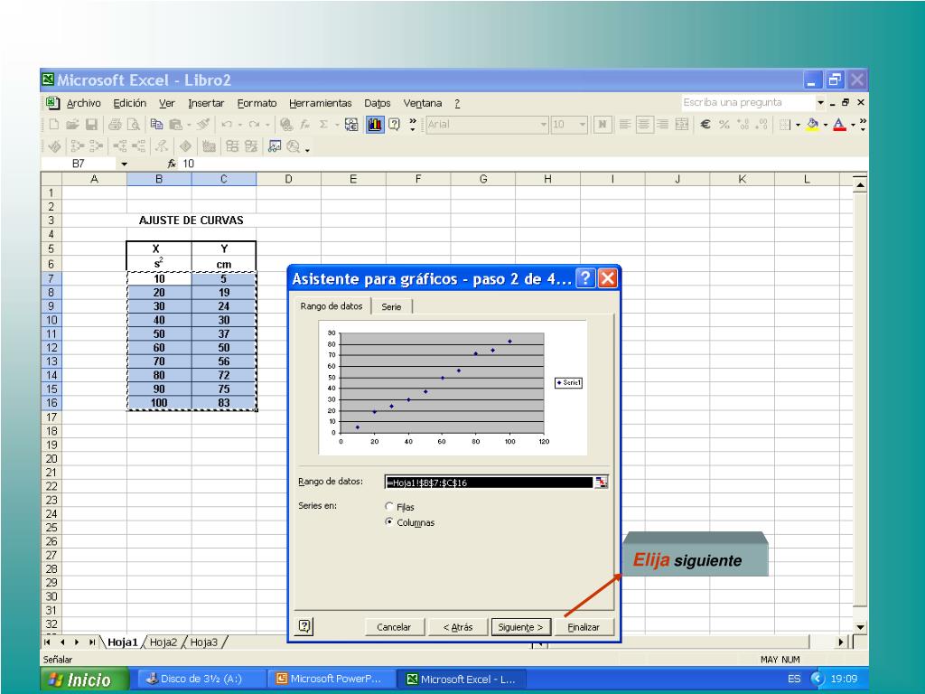Click the Bold N button

[x=603, y=124]
